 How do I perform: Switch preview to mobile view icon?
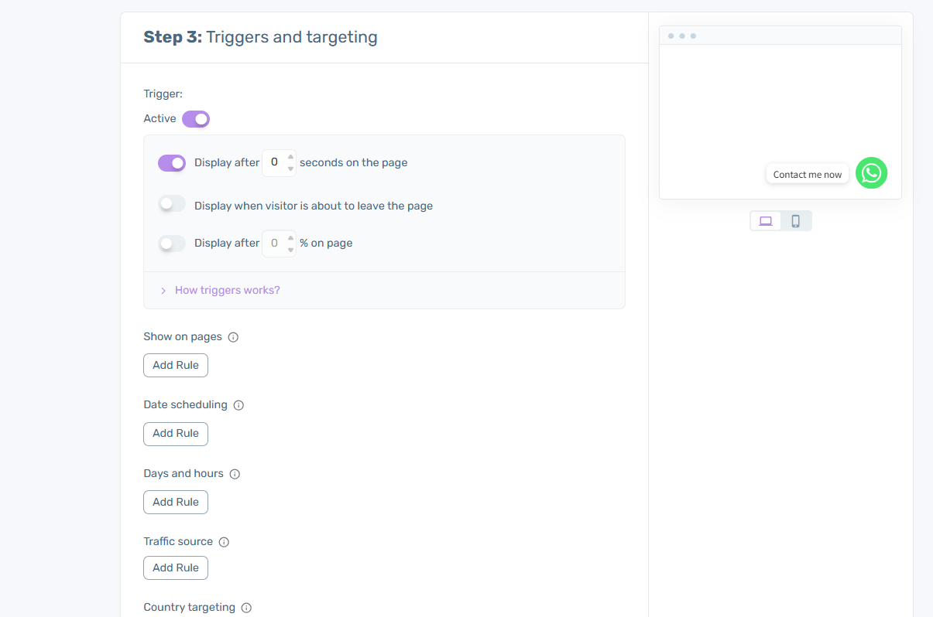tap(795, 221)
